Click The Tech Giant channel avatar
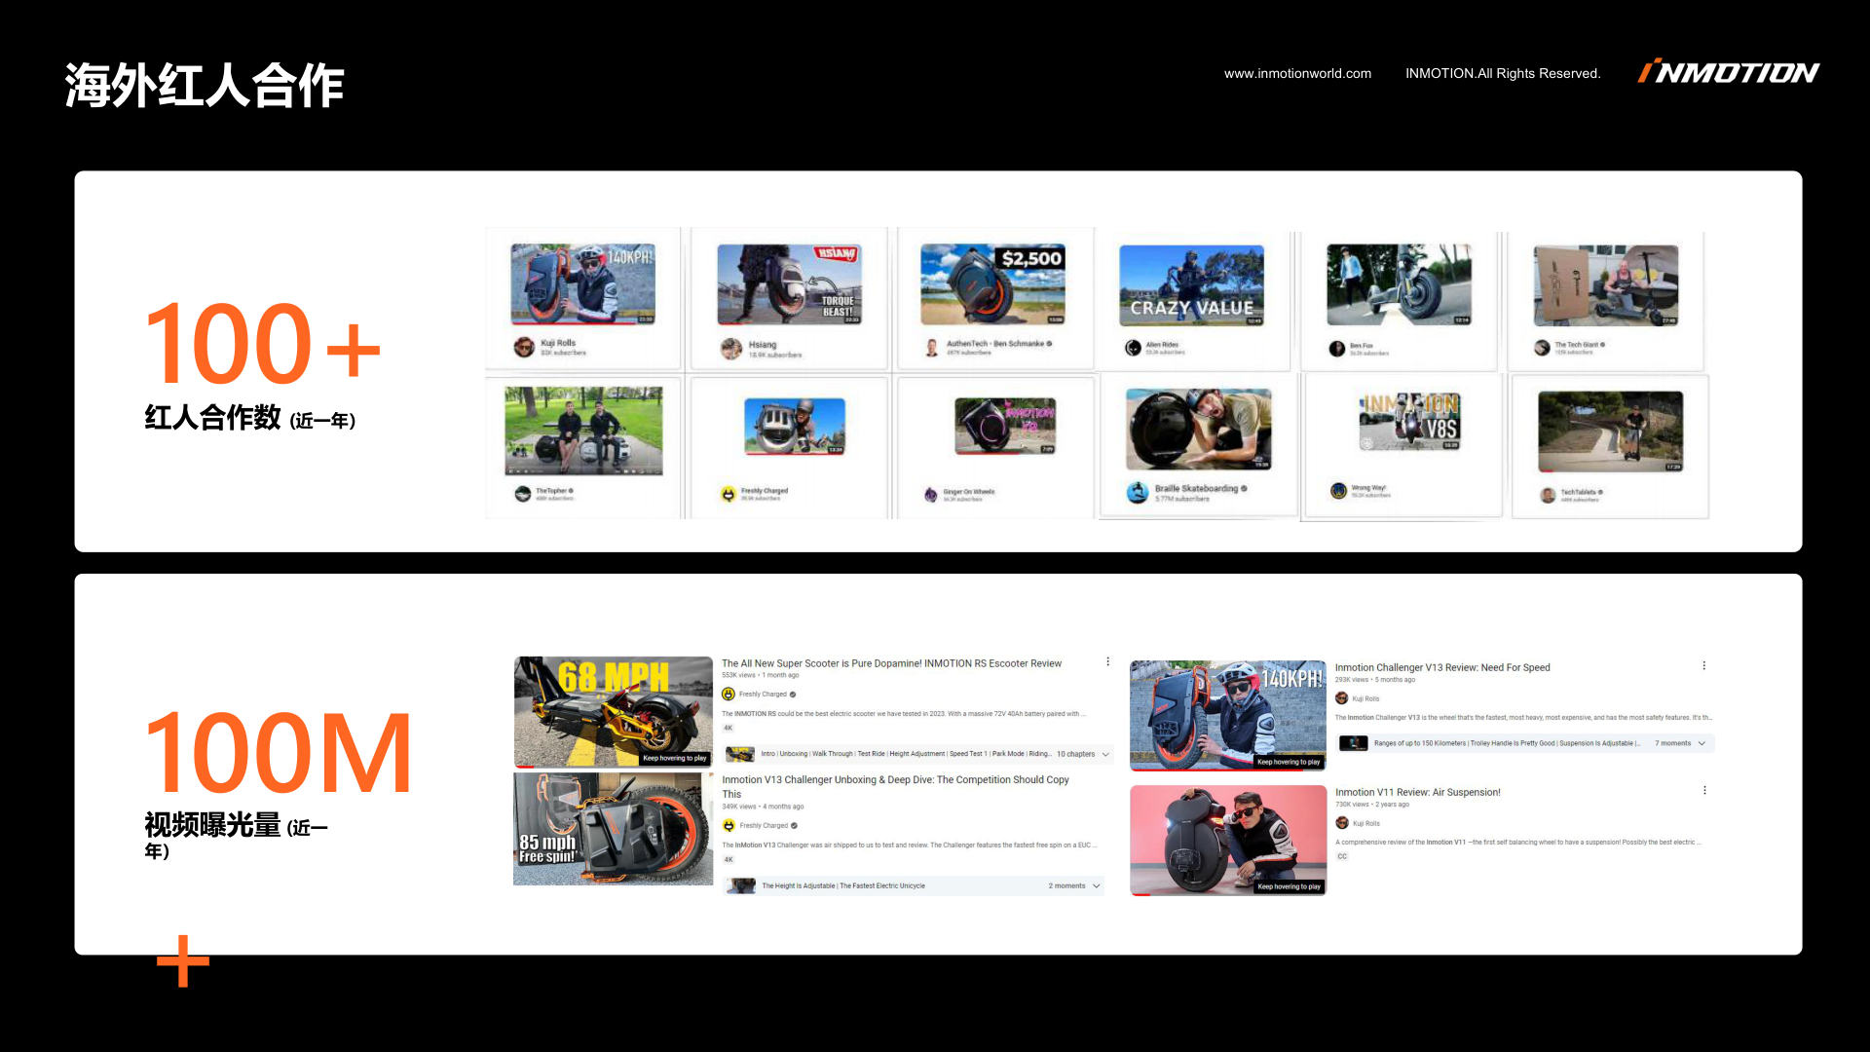 click(1542, 348)
